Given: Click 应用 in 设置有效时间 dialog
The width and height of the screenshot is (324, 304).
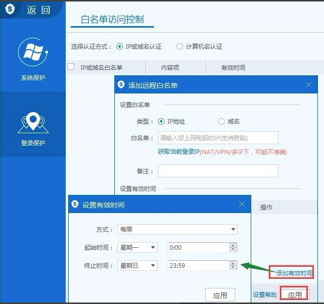Looking at the screenshot, I should pyautogui.click(x=220, y=295).
